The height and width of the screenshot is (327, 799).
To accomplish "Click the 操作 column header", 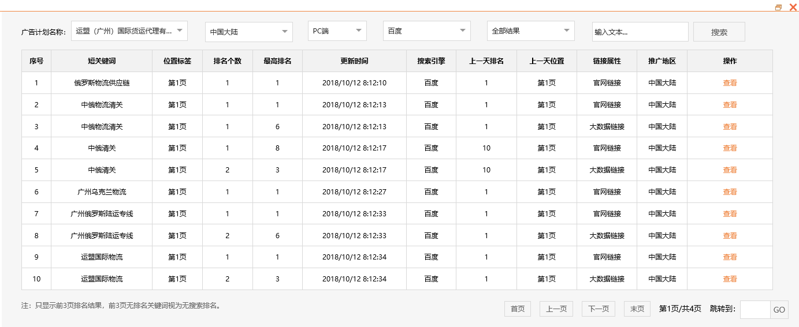I will 730,61.
